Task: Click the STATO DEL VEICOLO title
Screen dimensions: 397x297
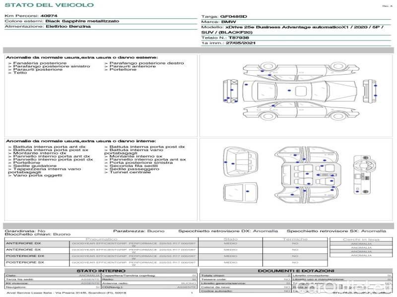Action: (x=49, y=5)
